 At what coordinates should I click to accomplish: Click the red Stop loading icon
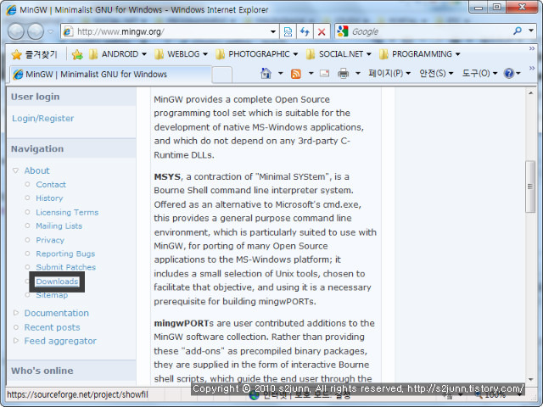[x=322, y=32]
